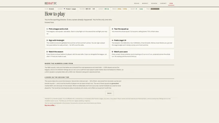The height and width of the screenshot is (123, 219).
Task: Select the How tab
Action: 171,3
